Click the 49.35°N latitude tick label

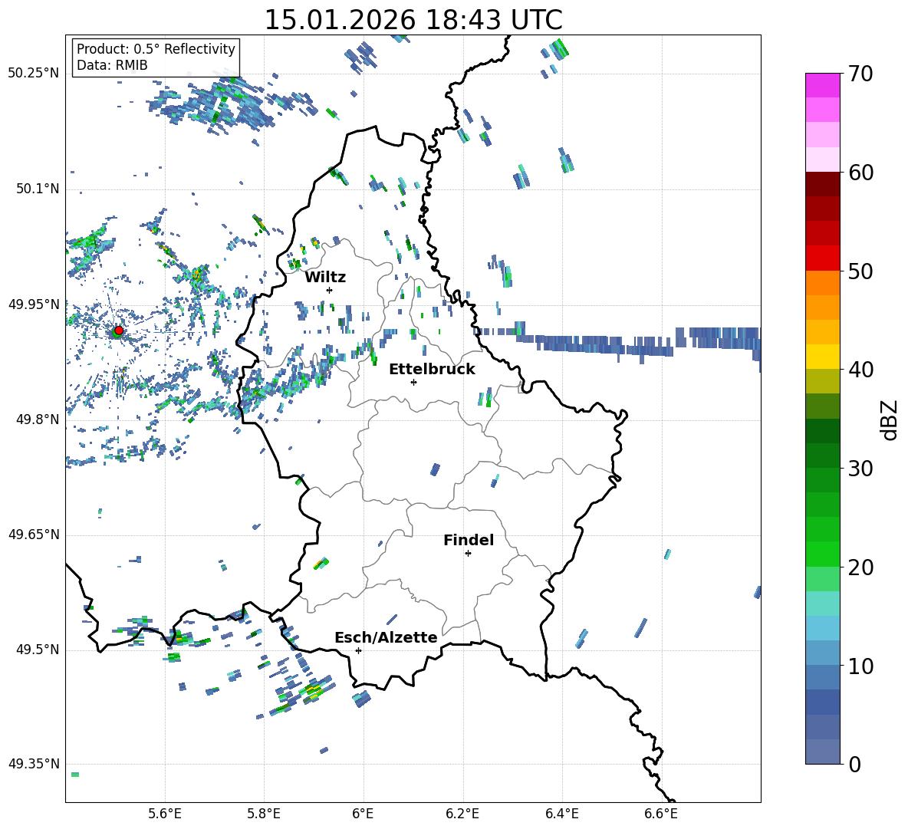(x=34, y=764)
